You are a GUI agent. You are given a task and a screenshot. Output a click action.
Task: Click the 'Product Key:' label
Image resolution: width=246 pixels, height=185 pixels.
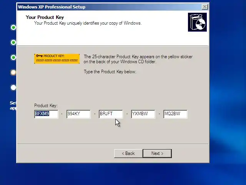tap(46, 106)
